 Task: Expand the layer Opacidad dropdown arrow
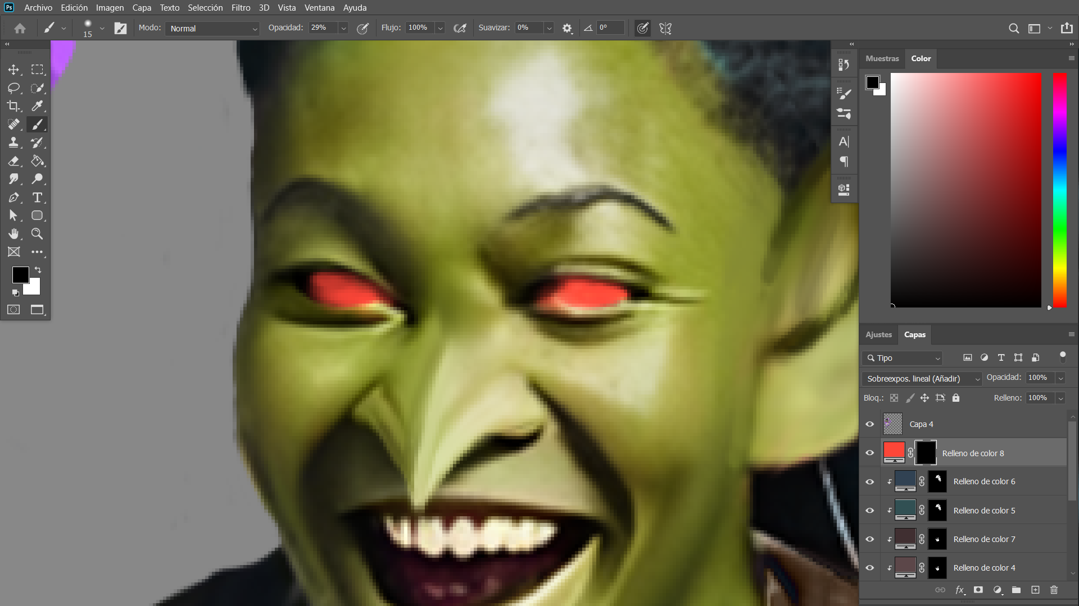pyautogui.click(x=1060, y=378)
